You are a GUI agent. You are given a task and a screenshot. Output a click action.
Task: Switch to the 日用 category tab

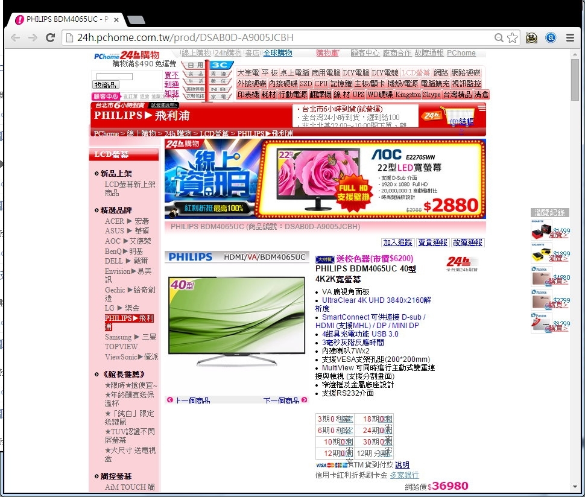point(195,65)
